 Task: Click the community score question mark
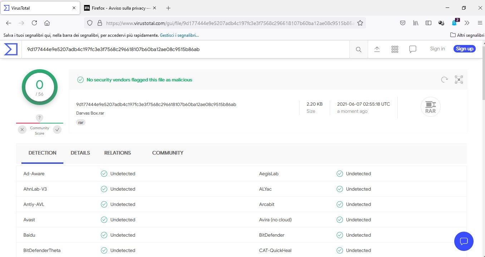click(x=40, y=118)
